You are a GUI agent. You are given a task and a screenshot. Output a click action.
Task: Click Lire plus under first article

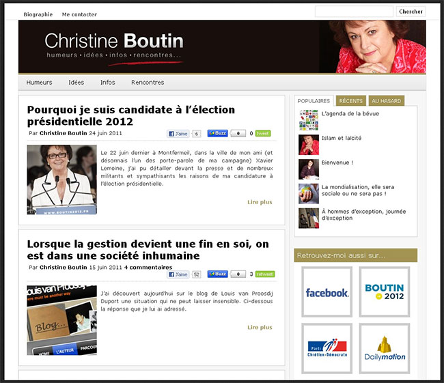point(260,202)
